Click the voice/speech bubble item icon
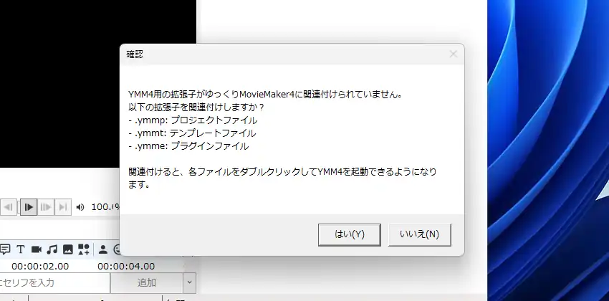 (x=5, y=249)
